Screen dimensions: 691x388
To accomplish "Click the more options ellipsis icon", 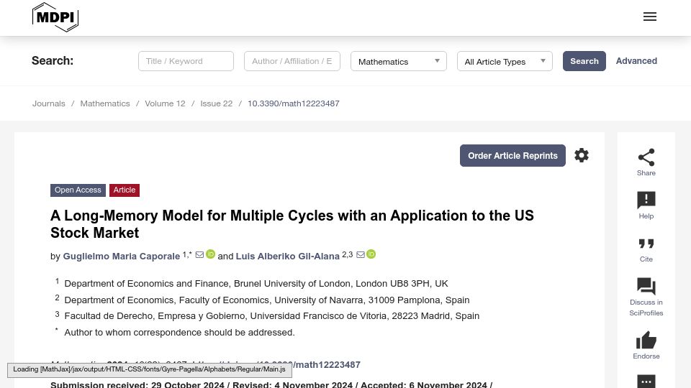I will [646, 381].
